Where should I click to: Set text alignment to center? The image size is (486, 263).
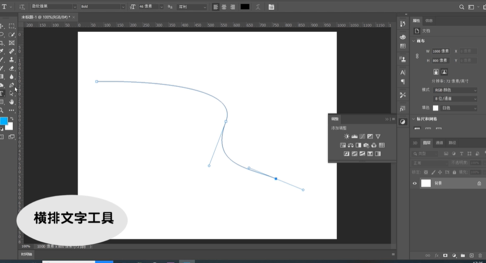(224, 7)
